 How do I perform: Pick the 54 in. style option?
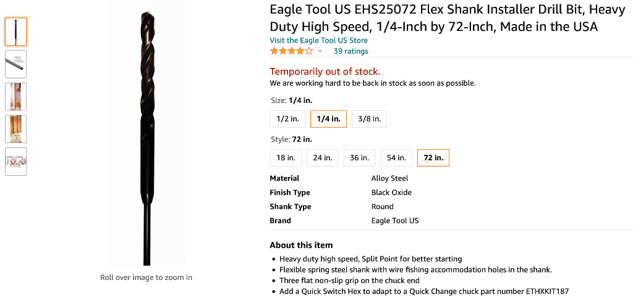(396, 158)
